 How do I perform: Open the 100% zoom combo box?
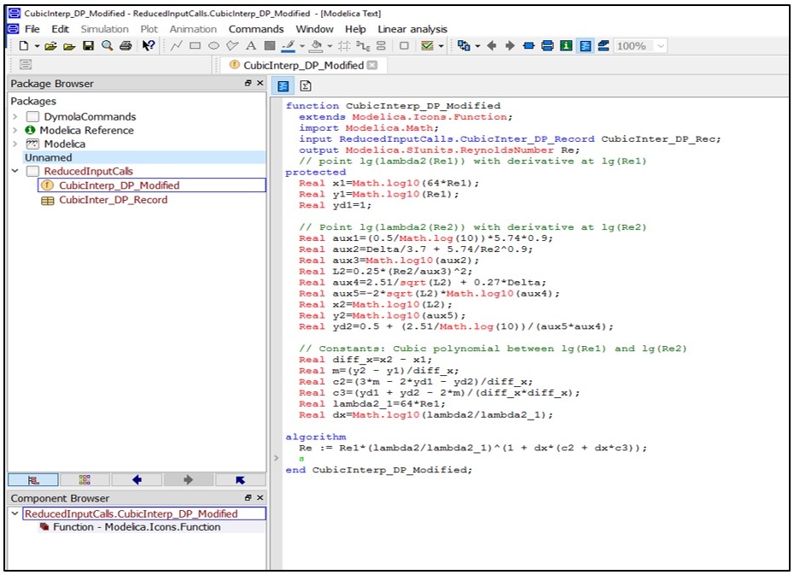pos(640,46)
